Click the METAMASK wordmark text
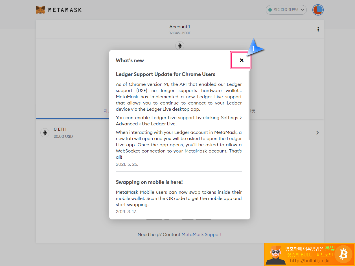This screenshot has height=266, width=355. (x=65, y=10)
